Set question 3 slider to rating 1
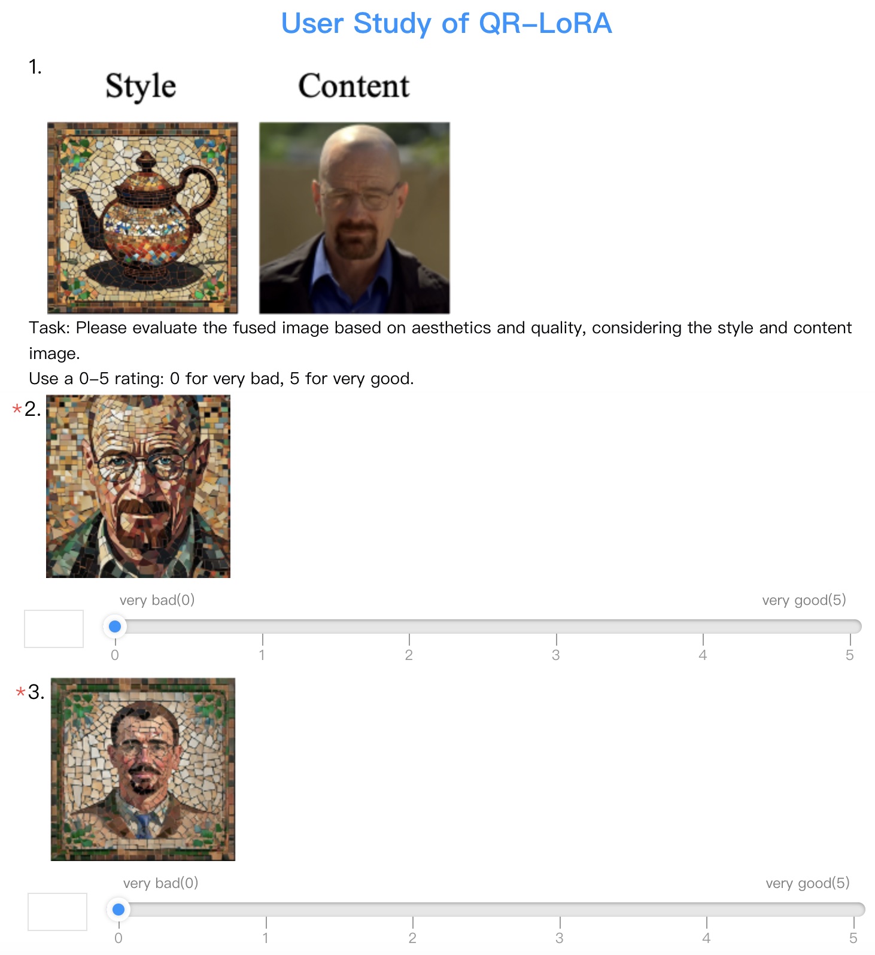 266,910
